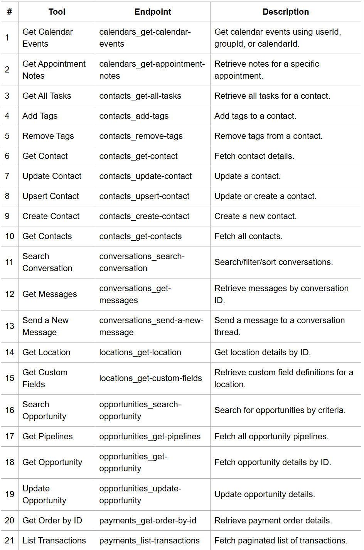Click the calendars_get-appointment-notes endpoint text
The height and width of the screenshot is (550, 364).
pos(152,70)
